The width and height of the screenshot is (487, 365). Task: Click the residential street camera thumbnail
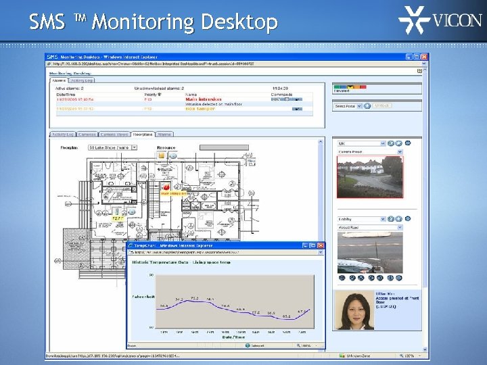[370, 176]
